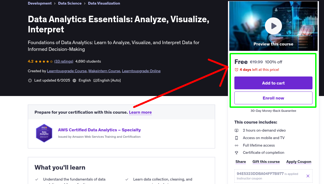Click the 2 hours on-demand video text
Image resolution: width=324 pixels, height=184 pixels.
(264, 131)
